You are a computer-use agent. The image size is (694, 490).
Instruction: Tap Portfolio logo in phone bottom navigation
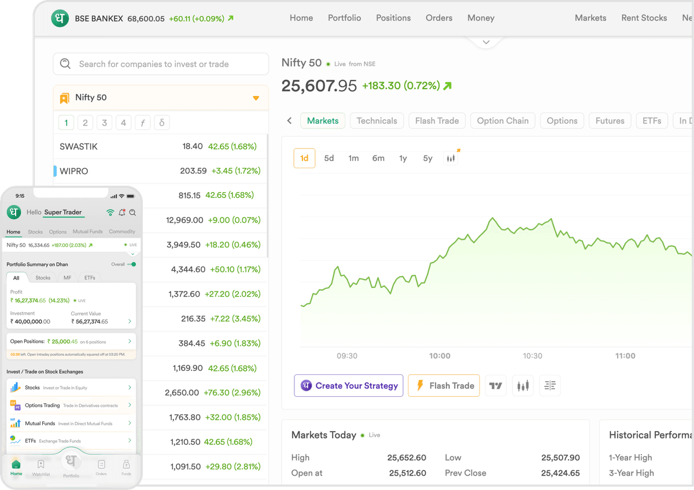71,461
